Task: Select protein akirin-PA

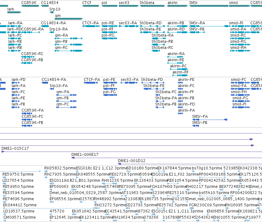Action: tap(187, 110)
